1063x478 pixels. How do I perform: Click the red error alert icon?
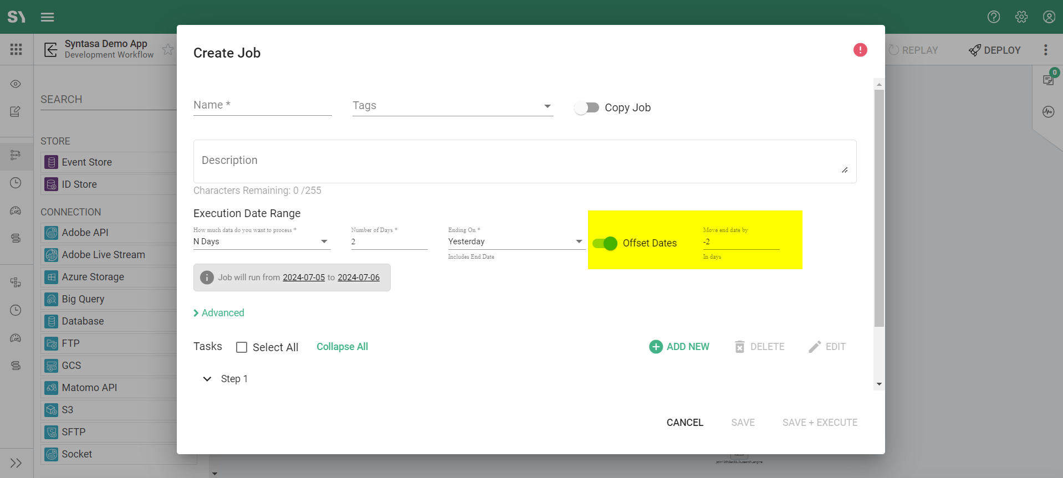tap(860, 50)
